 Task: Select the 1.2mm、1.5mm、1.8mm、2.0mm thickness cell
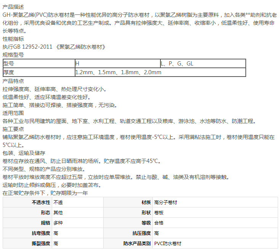click(118, 72)
